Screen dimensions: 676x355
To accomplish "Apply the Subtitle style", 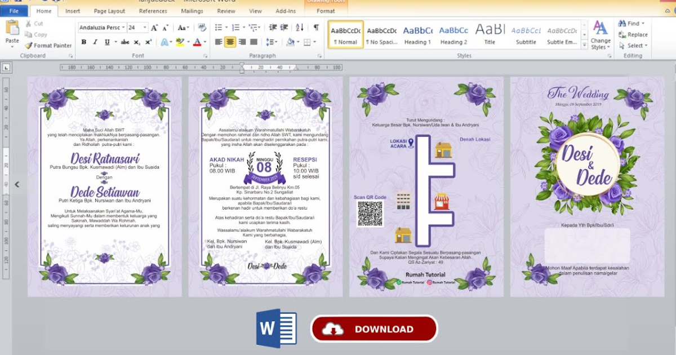I will (526, 35).
